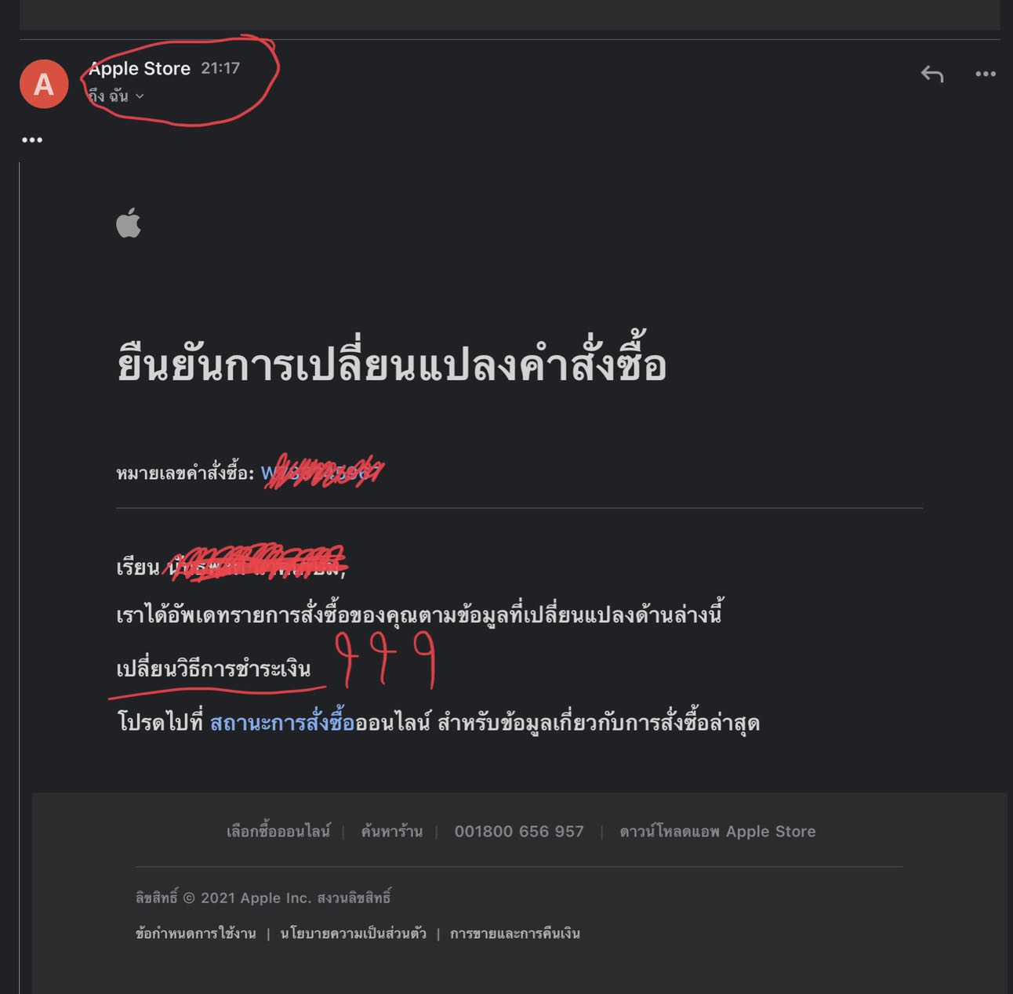The height and width of the screenshot is (994, 1013).
Task: Open the สถานะการสั่งซื้อ link
Action: tap(282, 722)
